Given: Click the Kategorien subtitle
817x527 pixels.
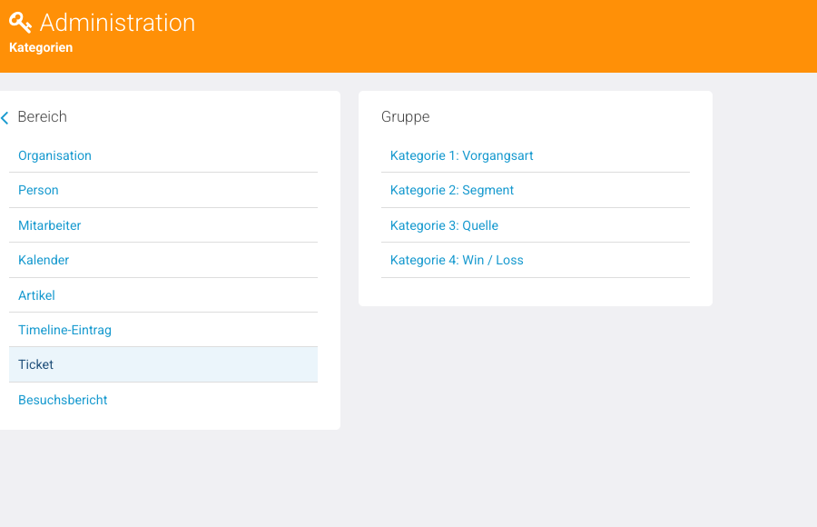Looking at the screenshot, I should tap(41, 47).
